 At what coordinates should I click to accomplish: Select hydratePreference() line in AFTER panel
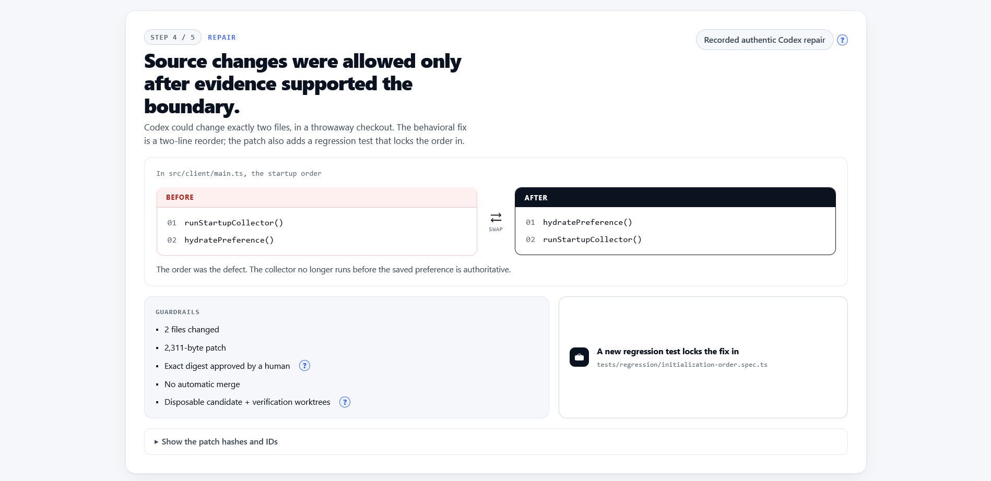pos(587,222)
